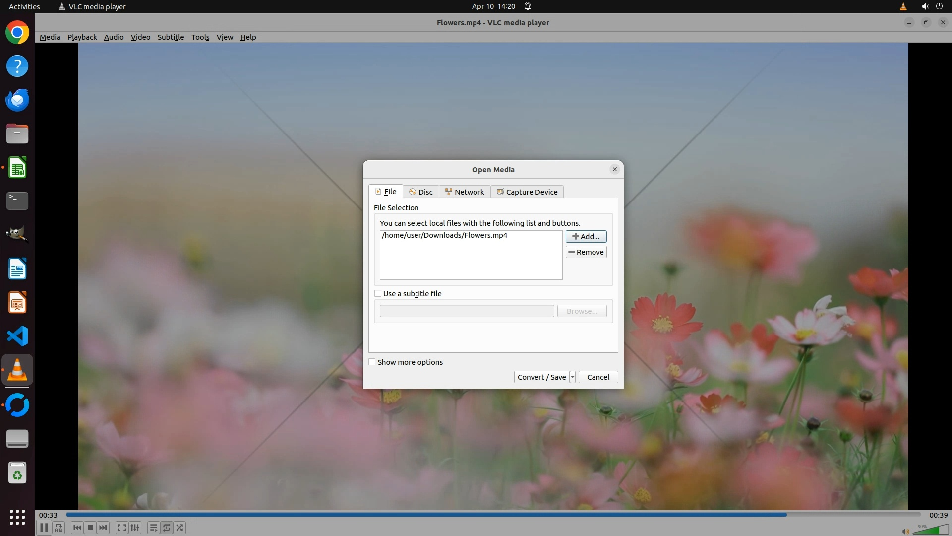952x536 pixels.
Task: Toggle the loop/repeat mode button
Action: 167,528
